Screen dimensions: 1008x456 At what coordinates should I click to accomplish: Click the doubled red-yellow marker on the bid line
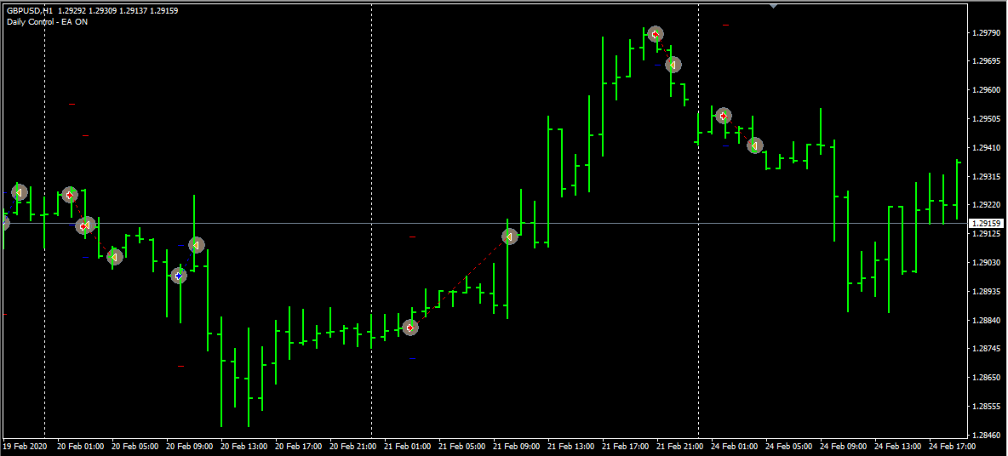pyautogui.click(x=85, y=225)
